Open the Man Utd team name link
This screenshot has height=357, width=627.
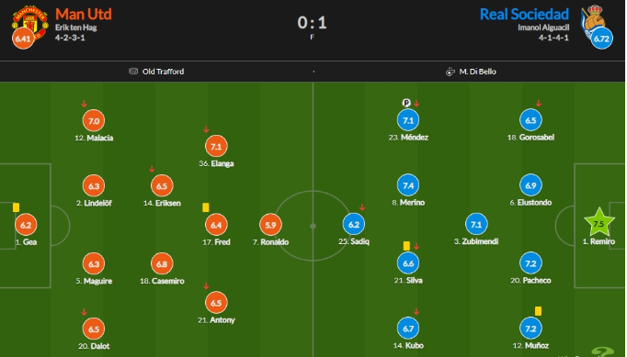[84, 14]
